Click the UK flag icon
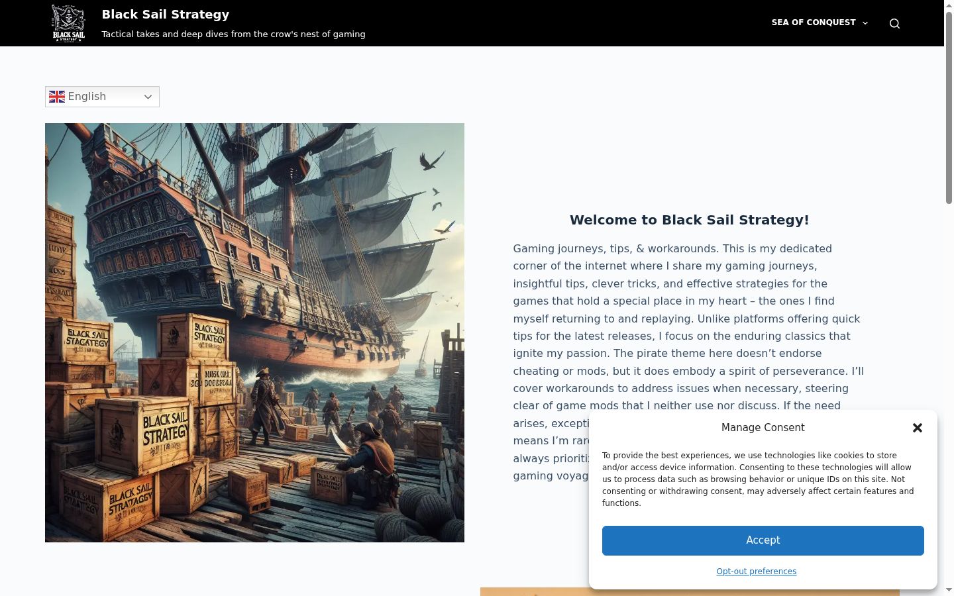The width and height of the screenshot is (954, 596). pos(57,97)
